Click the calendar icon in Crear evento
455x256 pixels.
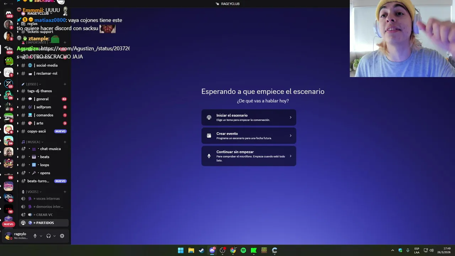tap(209, 135)
